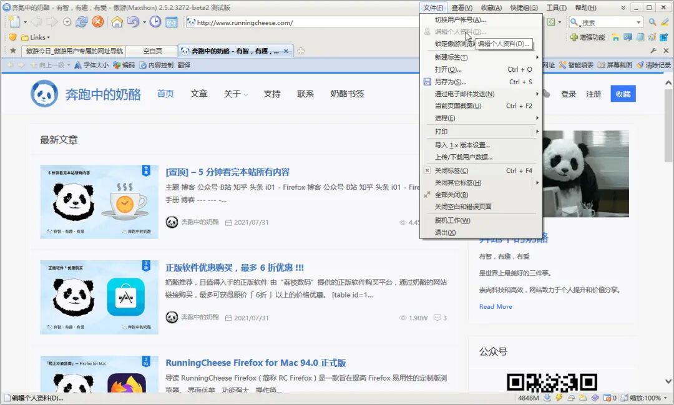Click the lightning bolt status bar icon

tap(559, 398)
